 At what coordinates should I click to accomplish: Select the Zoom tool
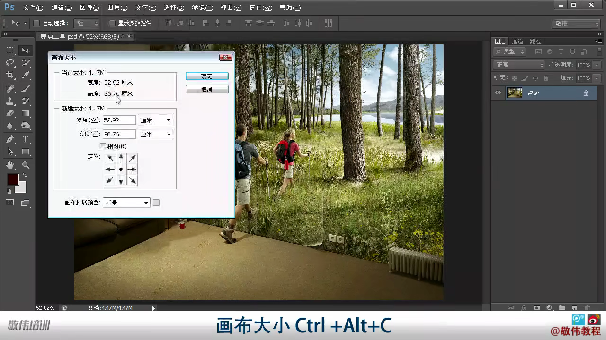click(26, 165)
